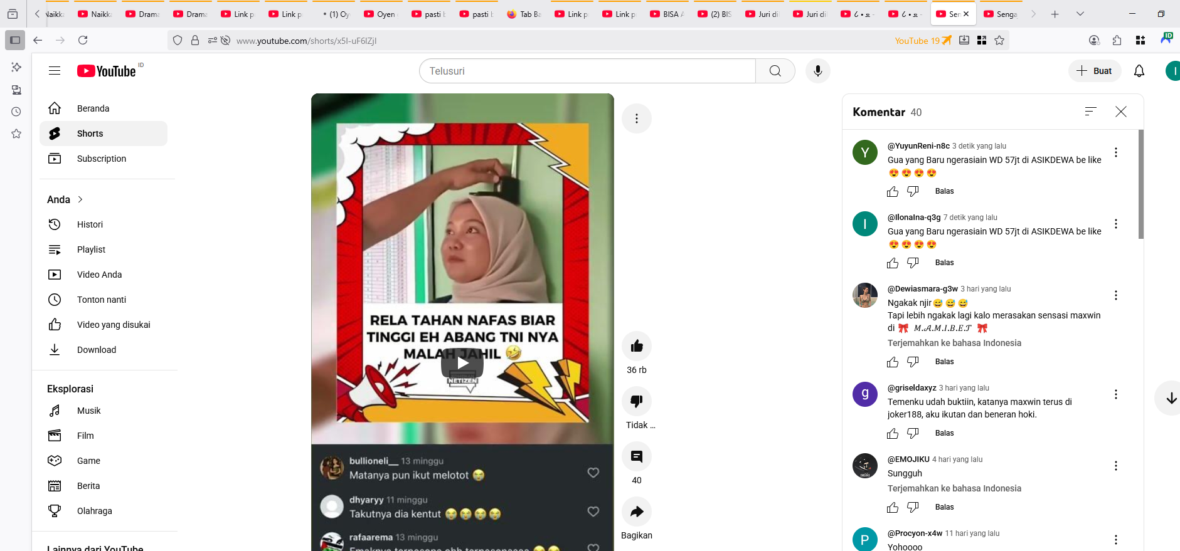Open the YouTube guide hamburger menu
Viewport: 1180px width, 551px height.
[55, 71]
